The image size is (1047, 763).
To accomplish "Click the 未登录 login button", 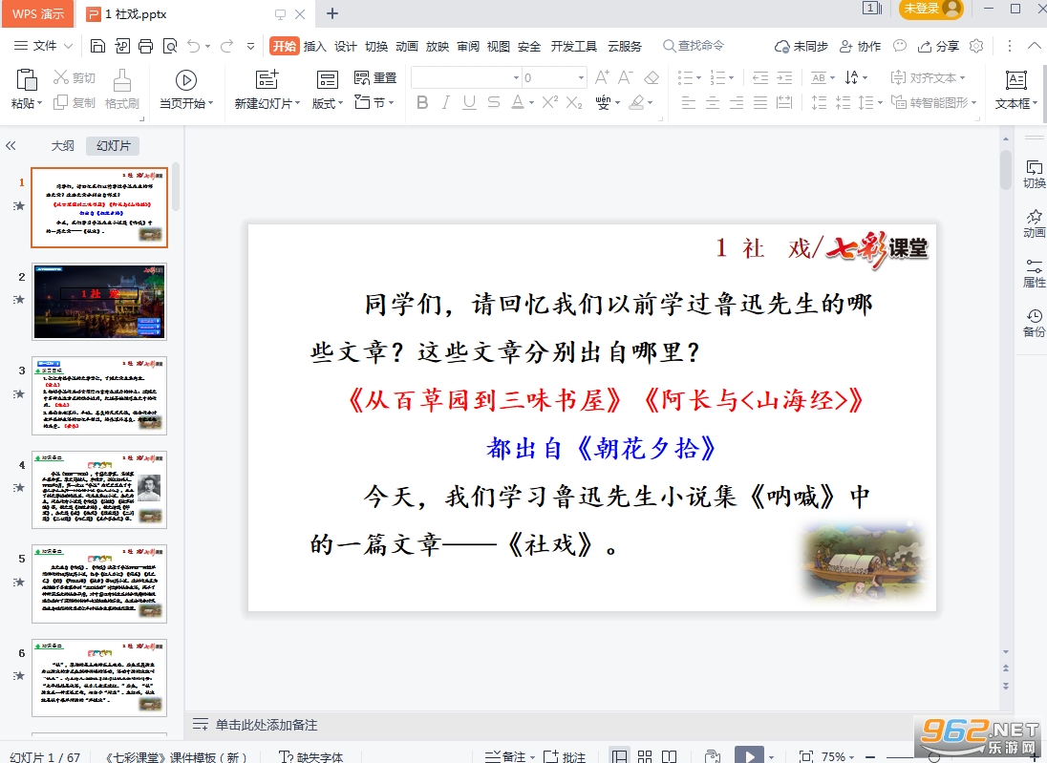I will coord(930,9).
